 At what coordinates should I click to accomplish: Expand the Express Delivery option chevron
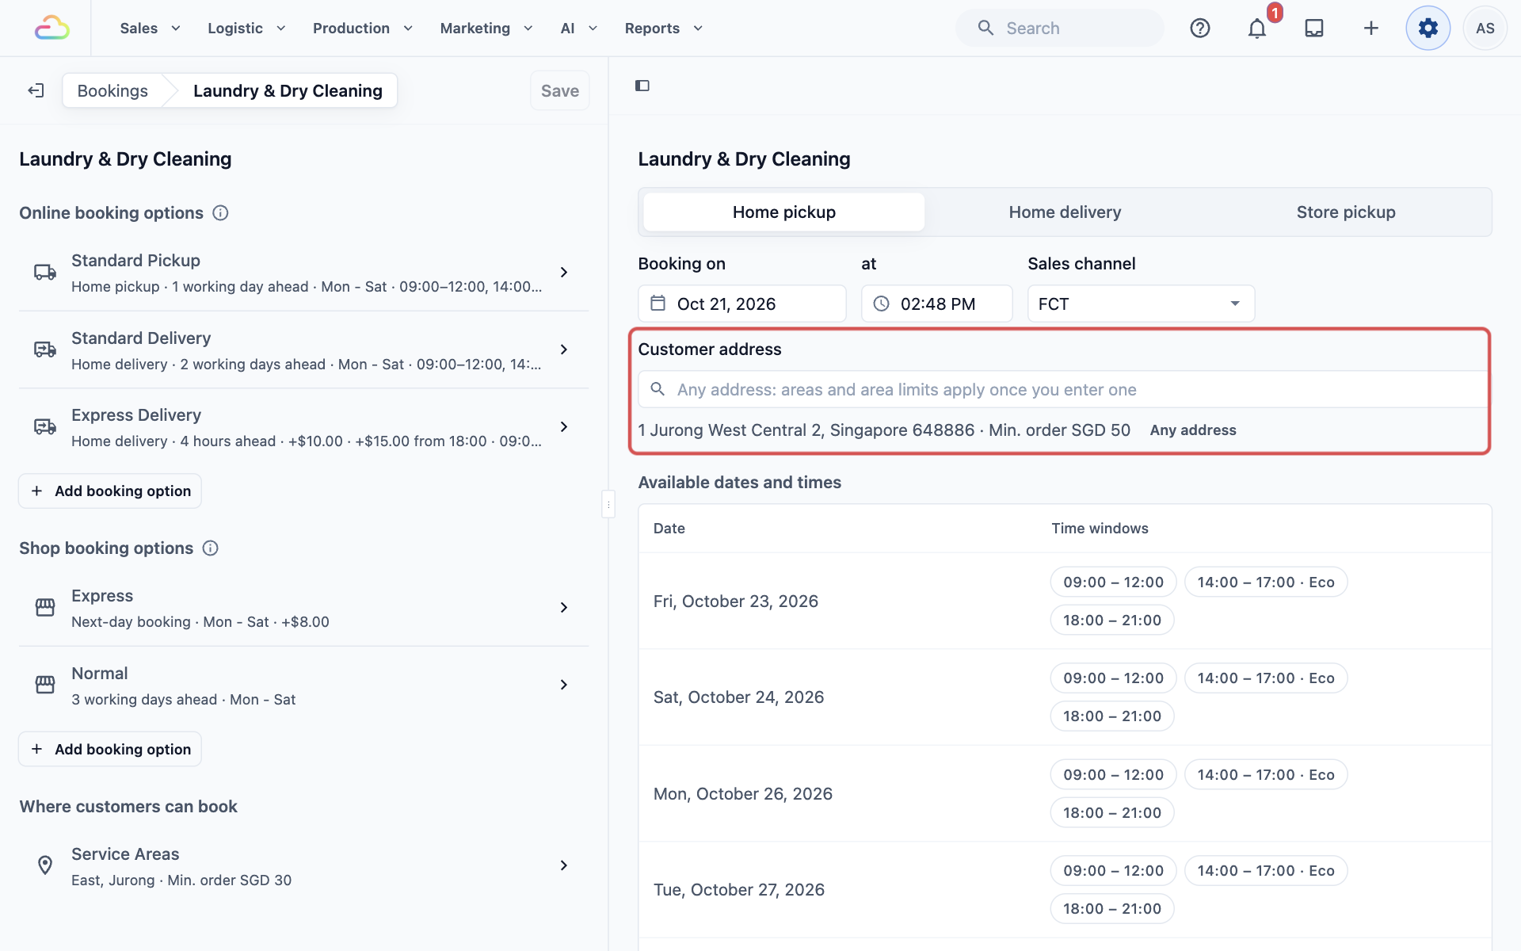(564, 426)
